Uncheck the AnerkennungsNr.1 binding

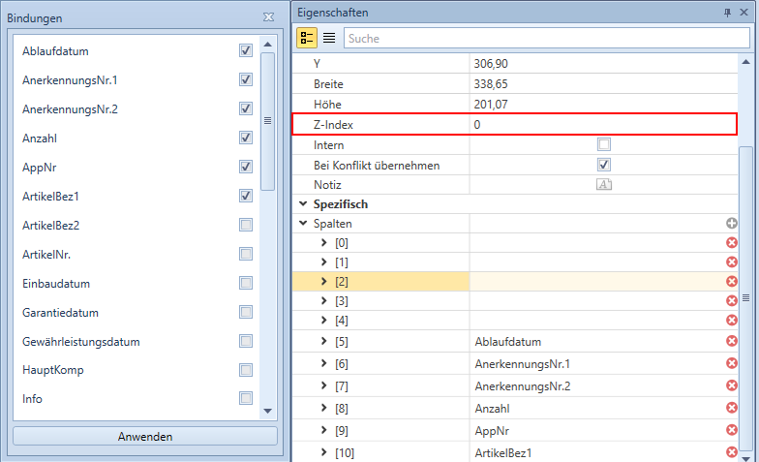246,79
